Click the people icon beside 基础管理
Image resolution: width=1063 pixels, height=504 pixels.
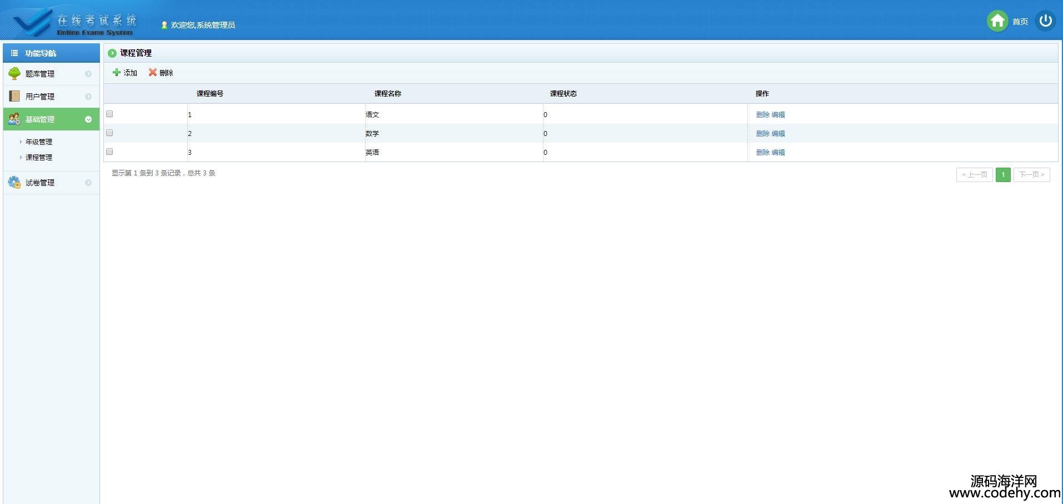click(x=14, y=119)
